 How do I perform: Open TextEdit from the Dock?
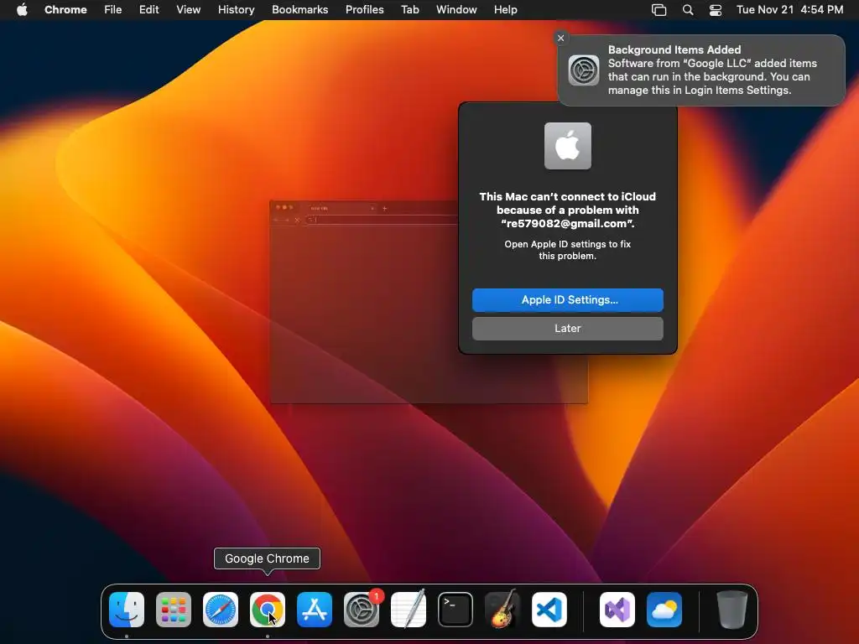coord(409,610)
